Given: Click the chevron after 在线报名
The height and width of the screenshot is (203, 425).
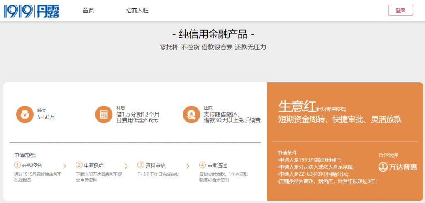Looking at the screenshot, I should [64, 166].
